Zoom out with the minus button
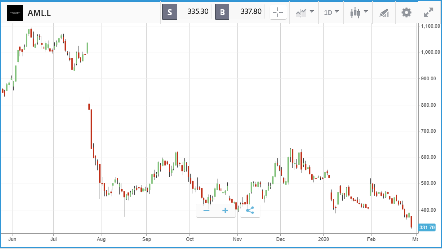 [206, 210]
